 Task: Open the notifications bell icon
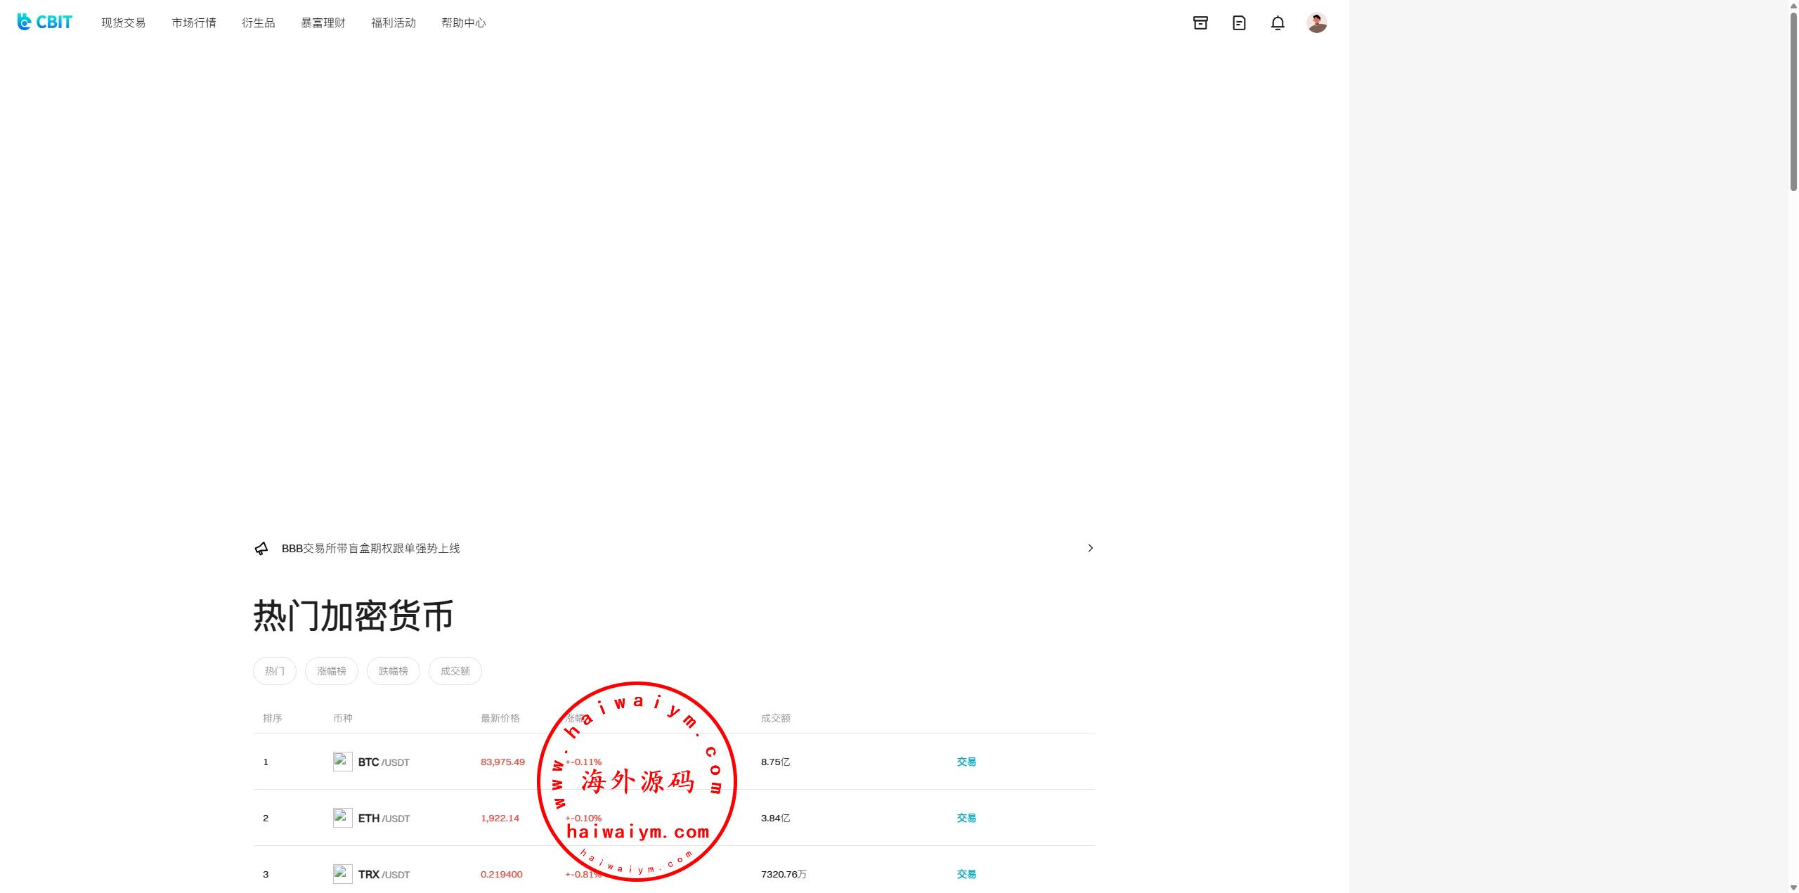click(1278, 23)
